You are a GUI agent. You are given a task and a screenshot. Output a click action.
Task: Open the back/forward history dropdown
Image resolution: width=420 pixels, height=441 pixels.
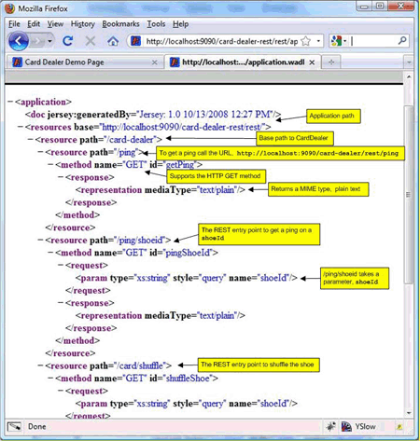(x=49, y=41)
